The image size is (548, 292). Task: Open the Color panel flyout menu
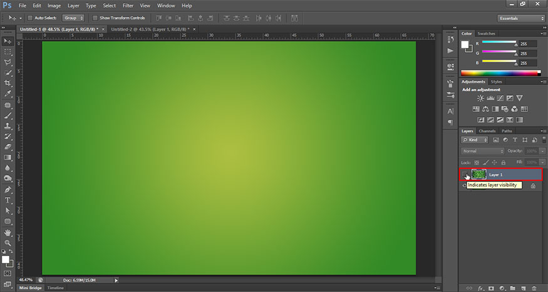pos(544,34)
